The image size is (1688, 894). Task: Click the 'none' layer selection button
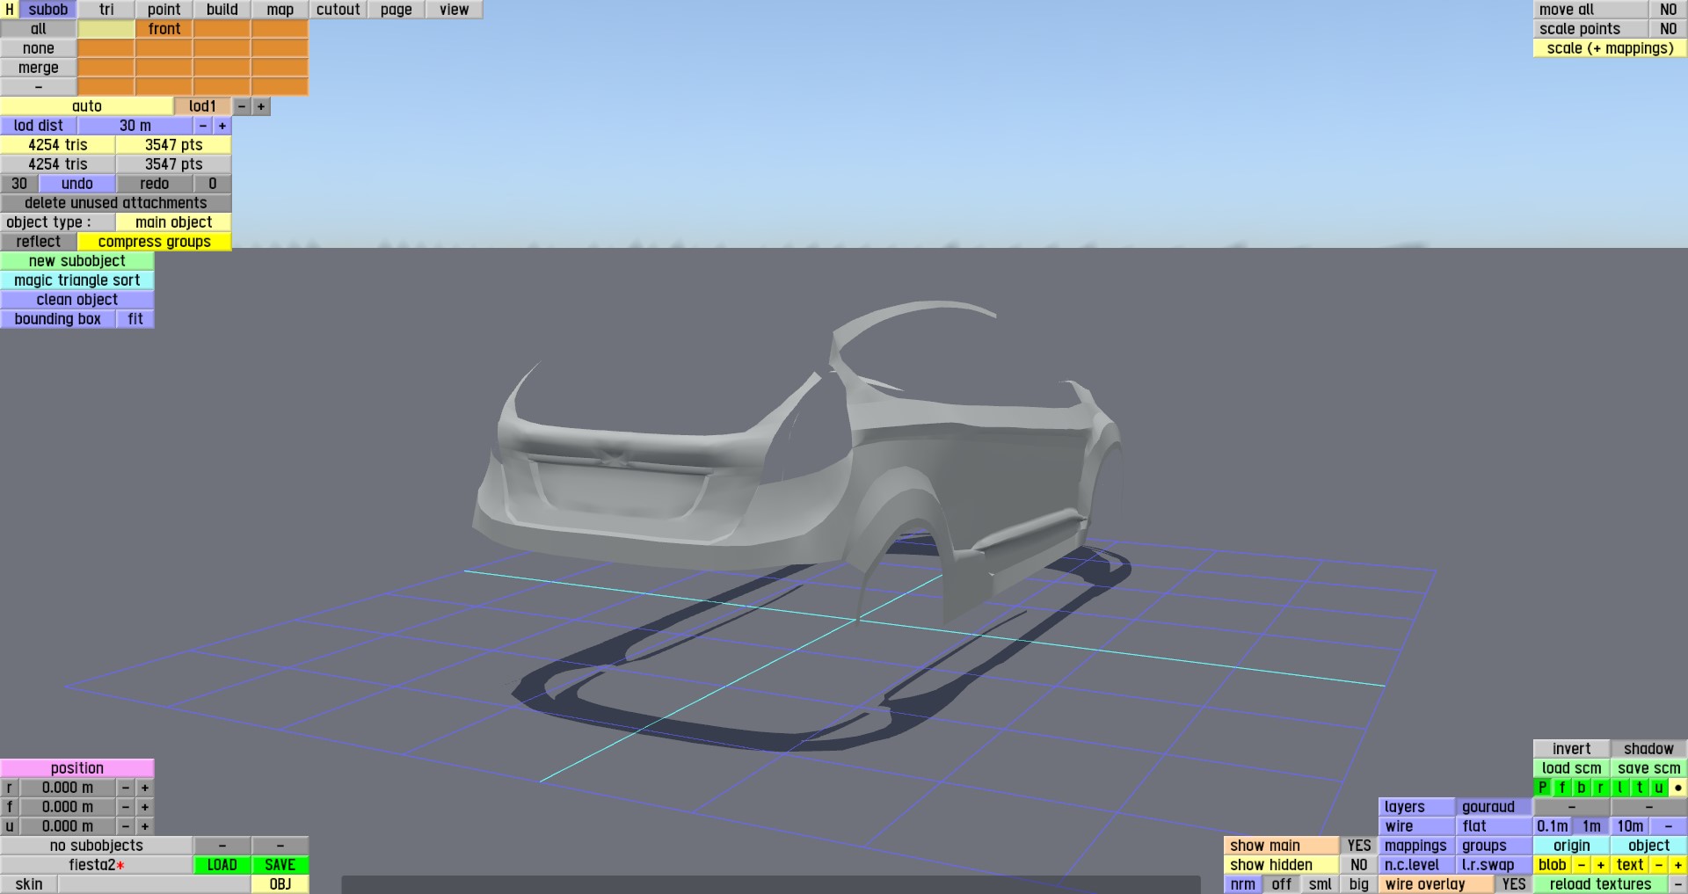pos(39,48)
